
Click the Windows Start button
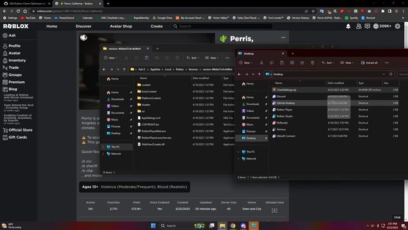point(153,226)
